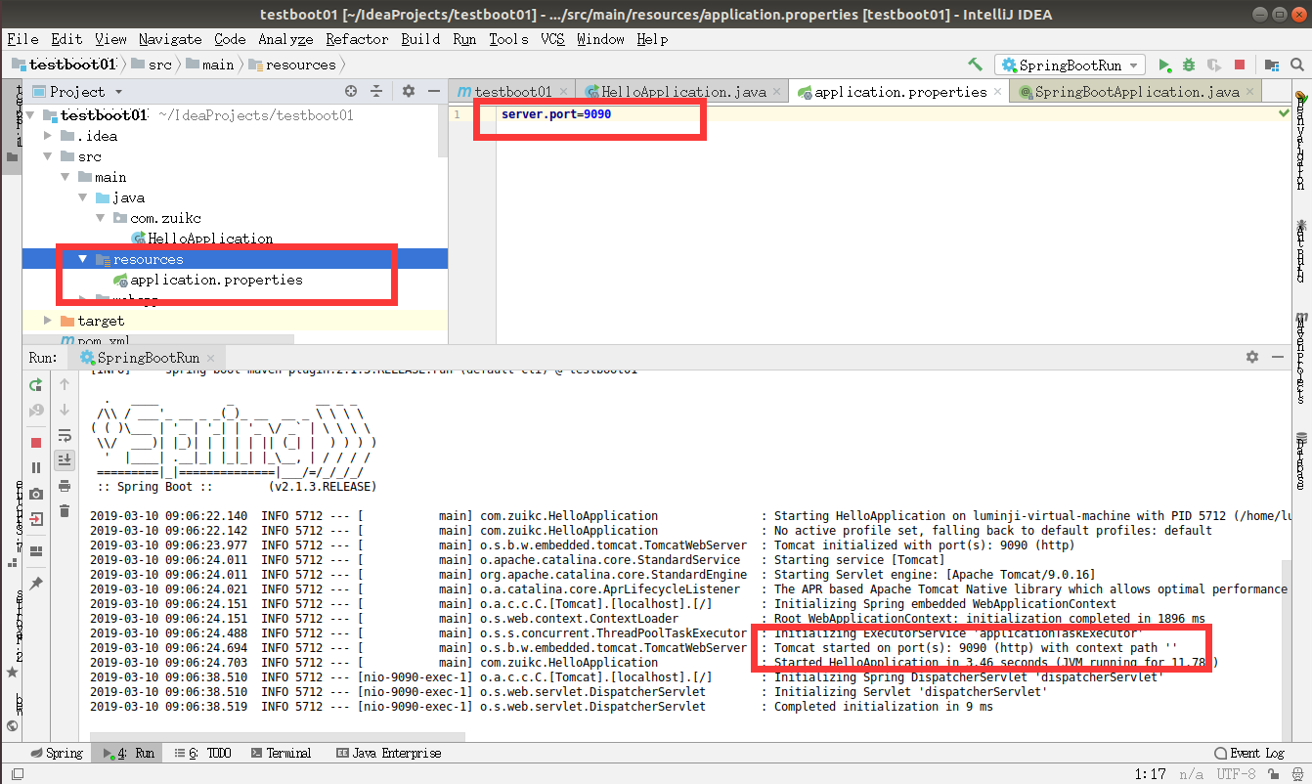Open the SpringBootRun configuration dropdown
The image size is (1312, 784).
1071,65
